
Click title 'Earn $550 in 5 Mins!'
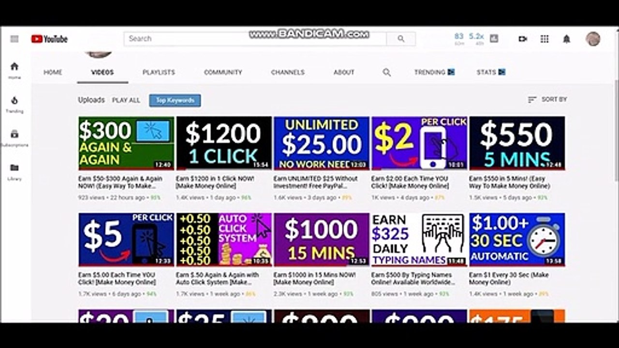tap(510, 182)
